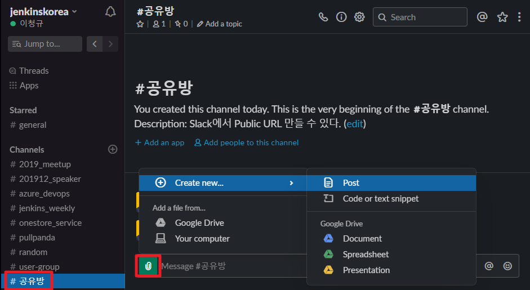Select the #공유방 channel in sidebar
530x290 pixels.
pos(63,281)
